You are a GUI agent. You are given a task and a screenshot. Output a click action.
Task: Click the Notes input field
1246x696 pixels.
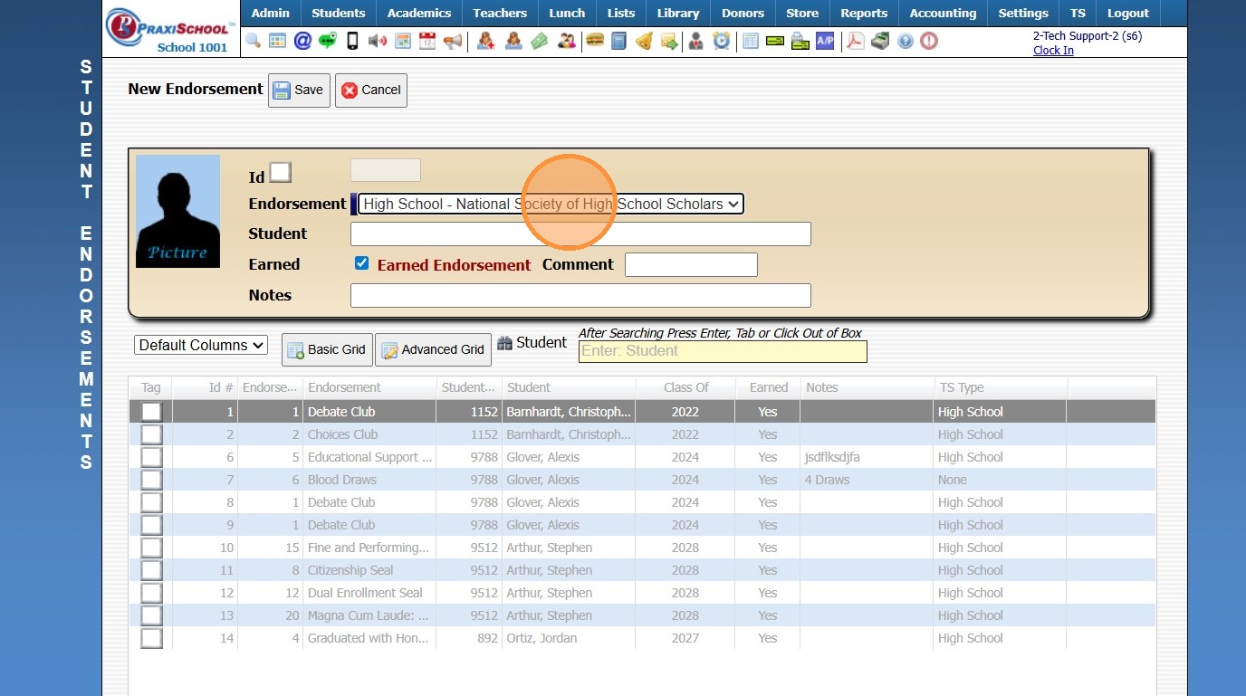[x=580, y=295]
